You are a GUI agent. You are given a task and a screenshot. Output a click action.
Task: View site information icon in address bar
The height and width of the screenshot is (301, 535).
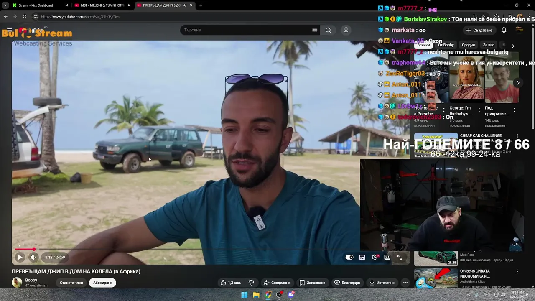pyautogui.click(x=36, y=17)
